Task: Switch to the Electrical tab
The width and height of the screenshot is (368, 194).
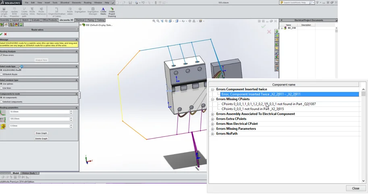Action: (80, 20)
